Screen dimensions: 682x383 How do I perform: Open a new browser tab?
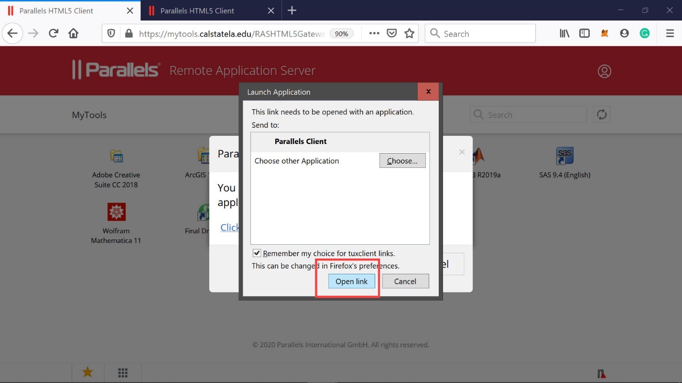point(292,10)
